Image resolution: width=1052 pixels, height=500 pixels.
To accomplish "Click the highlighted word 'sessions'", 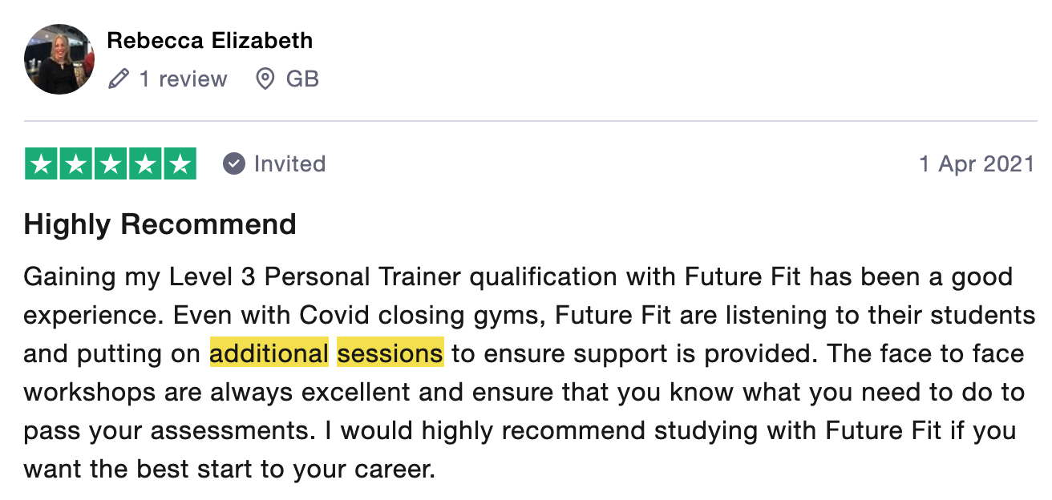I will [390, 353].
